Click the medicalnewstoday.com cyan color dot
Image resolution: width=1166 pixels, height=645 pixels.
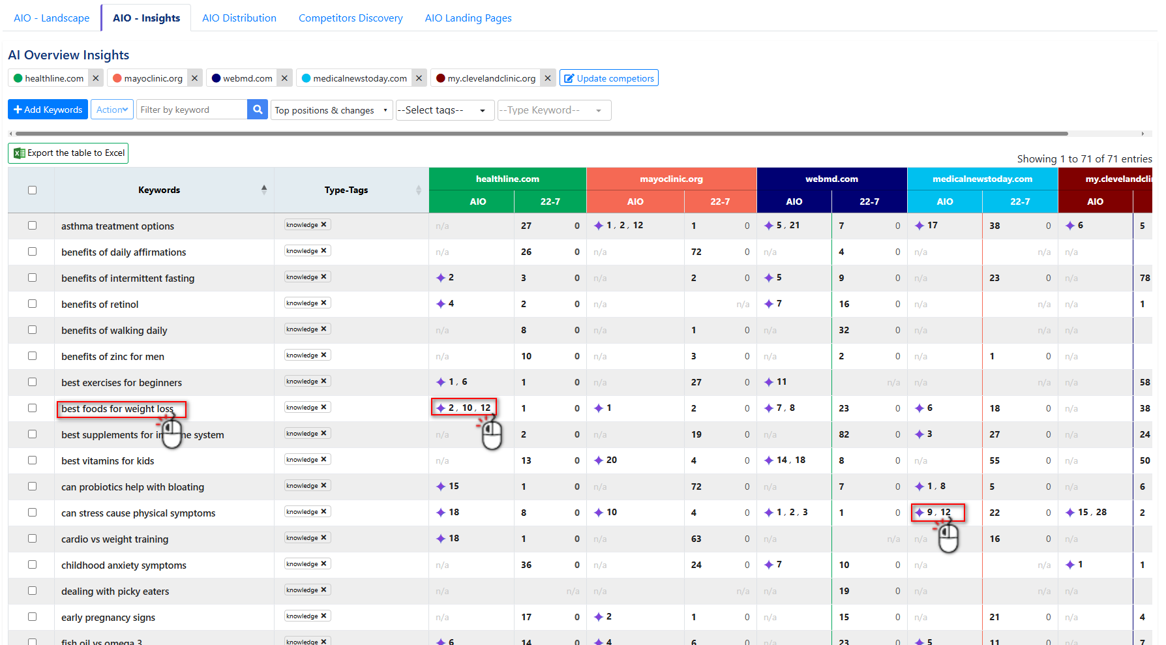click(x=306, y=78)
